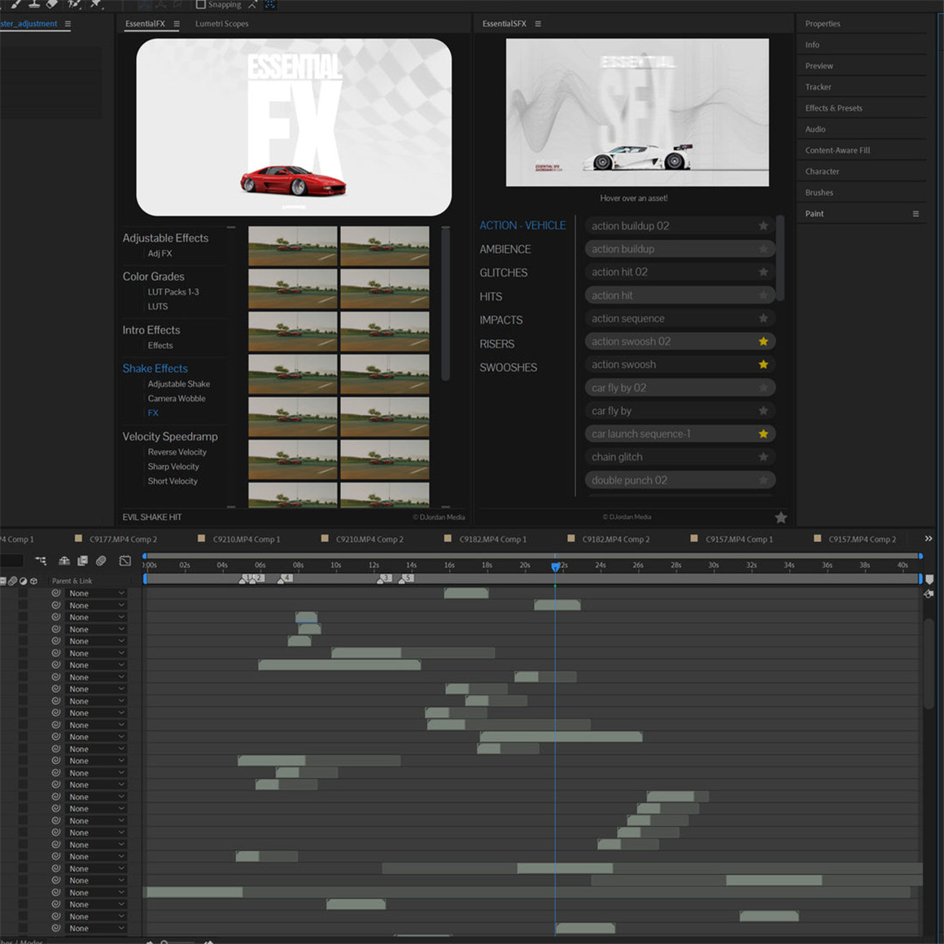Open the Effects & Presets panel
944x944 pixels.
point(833,107)
